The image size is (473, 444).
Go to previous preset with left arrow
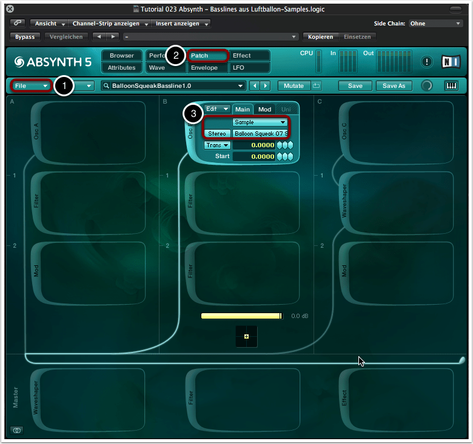tap(255, 86)
